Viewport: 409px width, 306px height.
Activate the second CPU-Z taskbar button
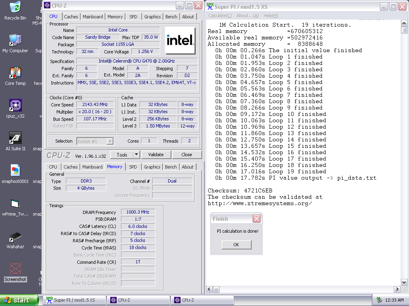click(x=203, y=300)
